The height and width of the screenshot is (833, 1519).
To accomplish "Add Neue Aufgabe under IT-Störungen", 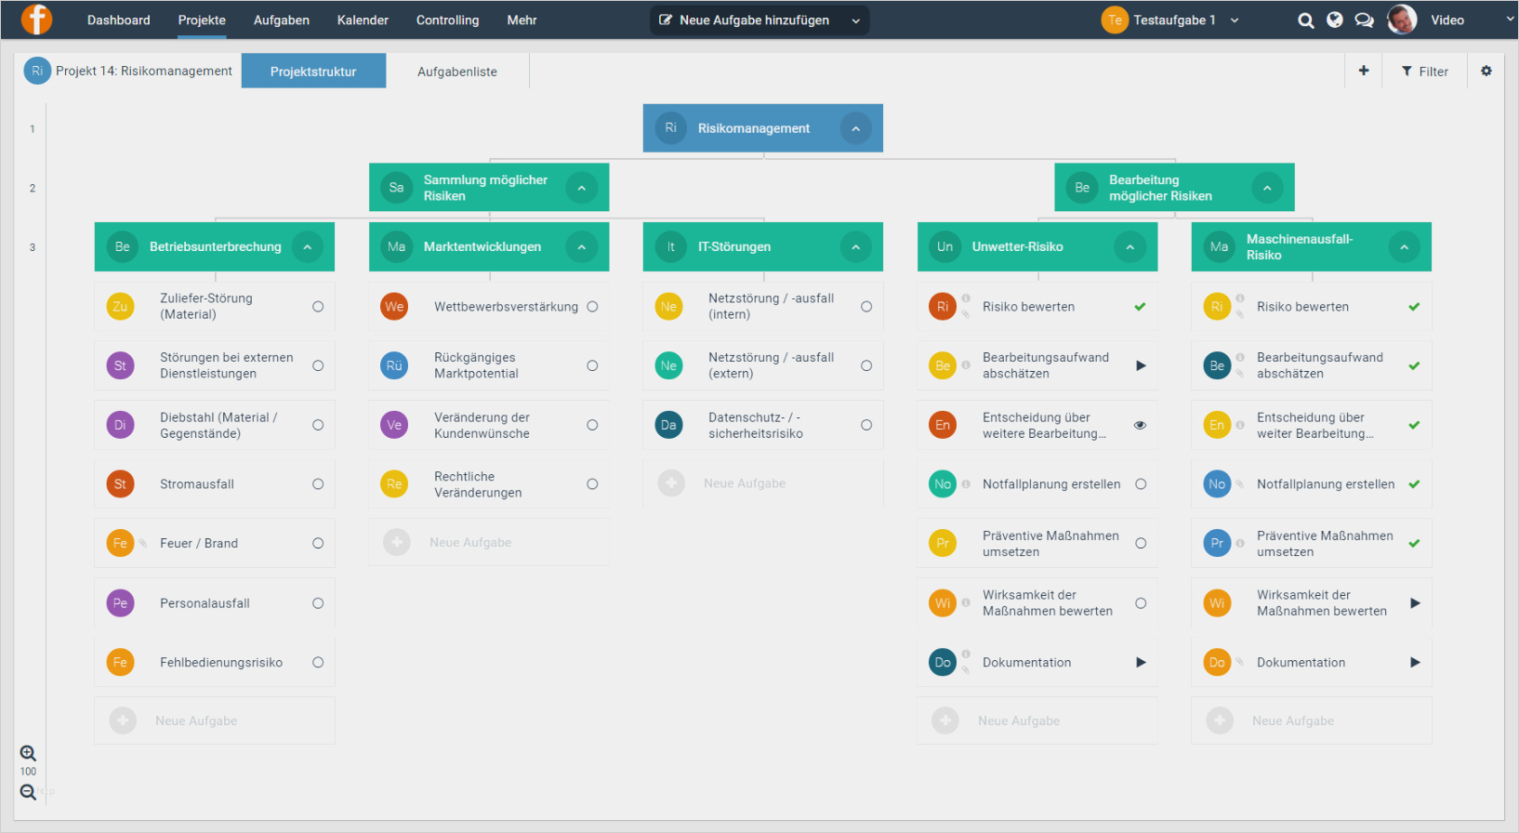I will [x=744, y=483].
